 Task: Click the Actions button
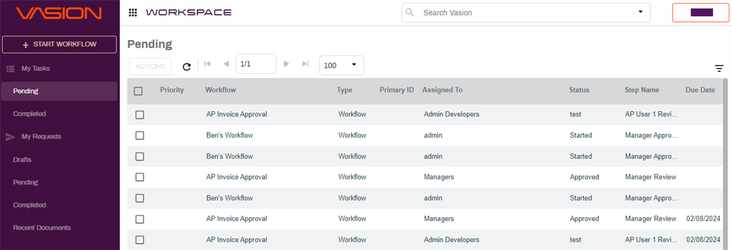click(x=150, y=66)
